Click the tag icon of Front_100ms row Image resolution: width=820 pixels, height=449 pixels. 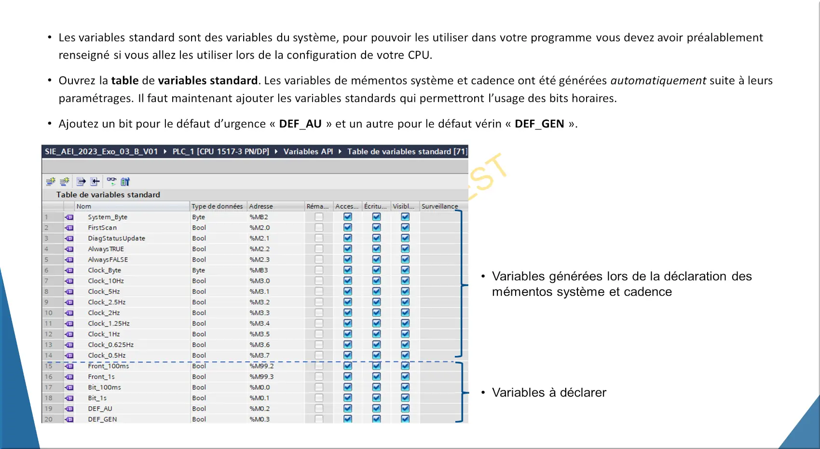click(x=69, y=366)
